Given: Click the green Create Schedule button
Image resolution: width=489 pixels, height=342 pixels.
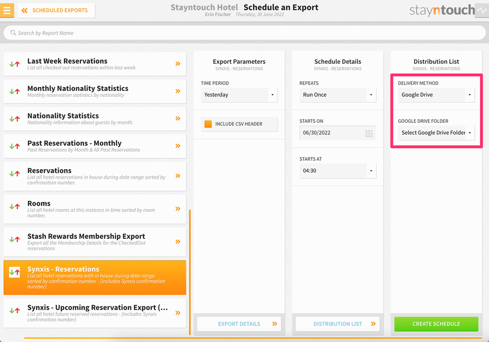Looking at the screenshot, I should (x=436, y=324).
